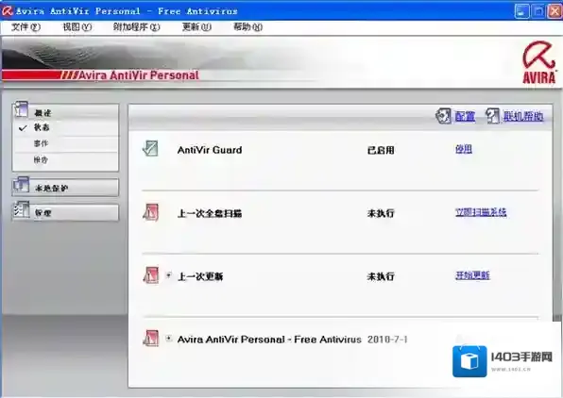The image size is (563, 398).
Task: Click the 立即扫描系统 scan link
Action: click(481, 212)
